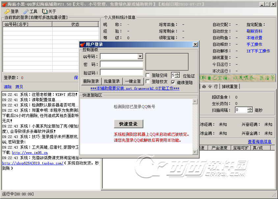This screenshot has width=278, height=199.
Task: Click up arrow of quick login scrollbar
Action: [195, 101]
